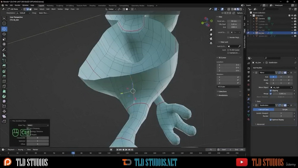Open Mesh menu in viewport header
Image resolution: width=298 pixels, height=168 pixels.
[53, 9]
